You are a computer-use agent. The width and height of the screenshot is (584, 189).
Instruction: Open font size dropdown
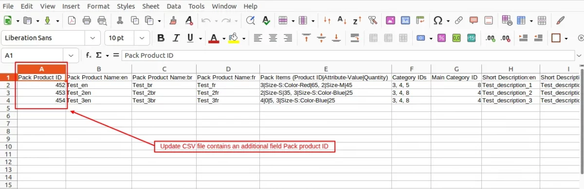[142, 38]
